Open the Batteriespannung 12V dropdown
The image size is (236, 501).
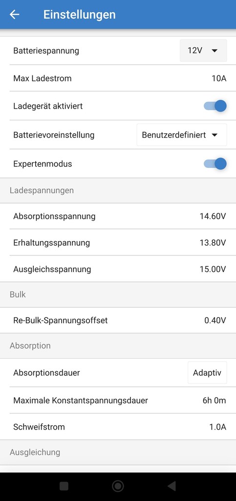pyautogui.click(x=203, y=50)
